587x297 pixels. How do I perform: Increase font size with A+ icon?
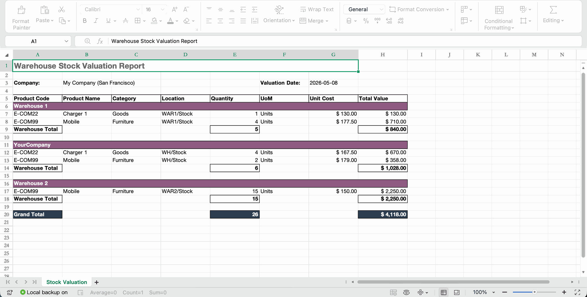coord(175,9)
